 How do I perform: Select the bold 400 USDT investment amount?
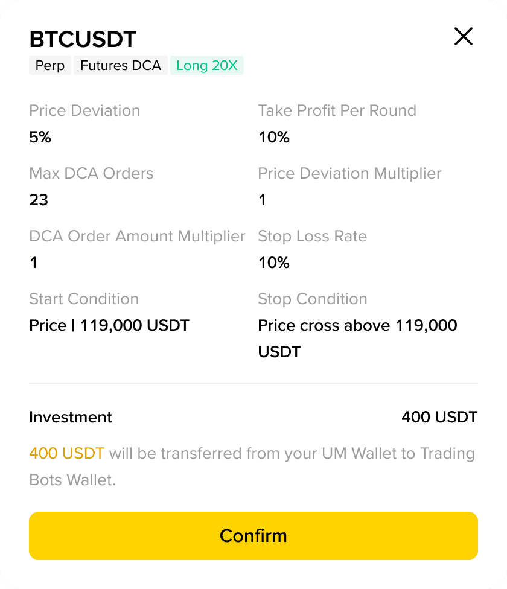pos(439,417)
